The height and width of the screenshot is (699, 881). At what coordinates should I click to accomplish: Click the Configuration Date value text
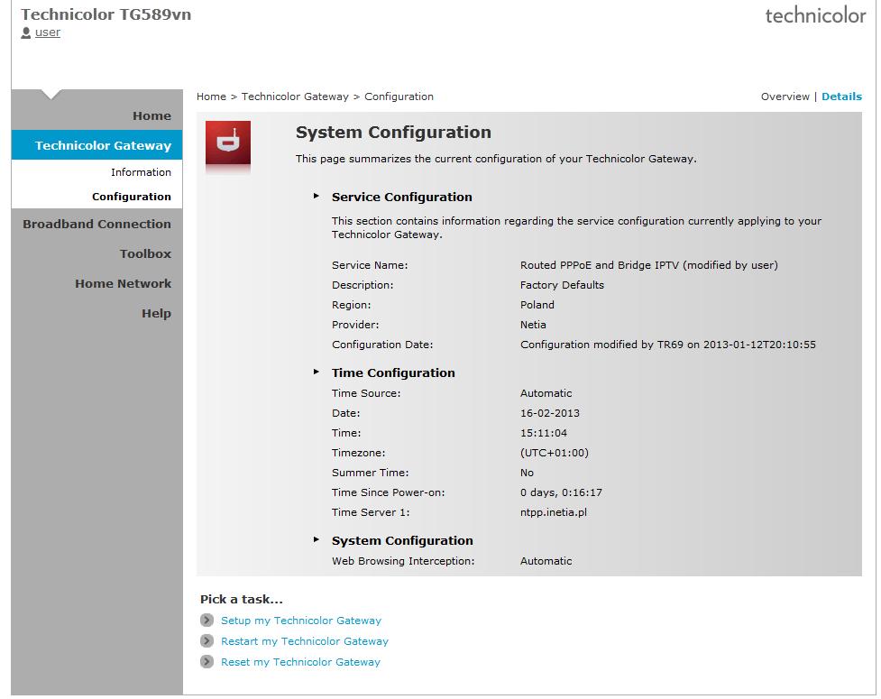pyautogui.click(x=668, y=345)
